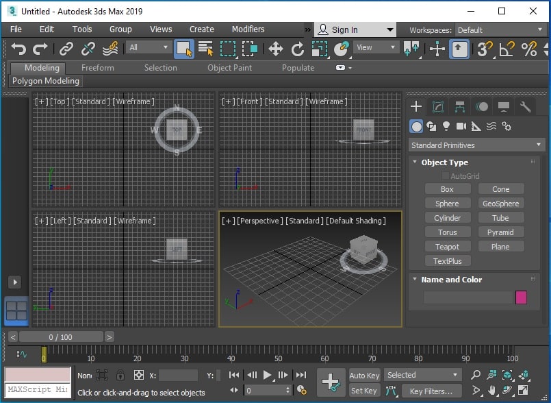This screenshot has width=551, height=403.
Task: Open the Utilities wrench panel tab
Action: pos(526,106)
